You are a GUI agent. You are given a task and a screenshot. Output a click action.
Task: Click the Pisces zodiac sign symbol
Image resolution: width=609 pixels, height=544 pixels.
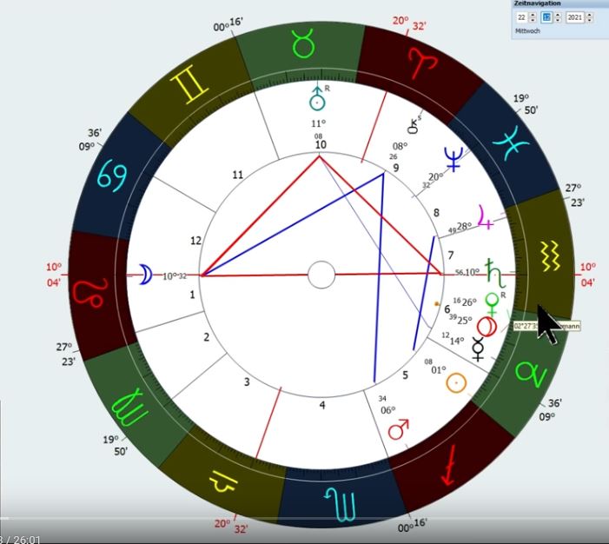click(x=511, y=143)
